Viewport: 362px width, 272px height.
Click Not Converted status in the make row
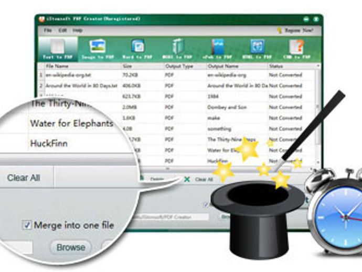point(285,118)
